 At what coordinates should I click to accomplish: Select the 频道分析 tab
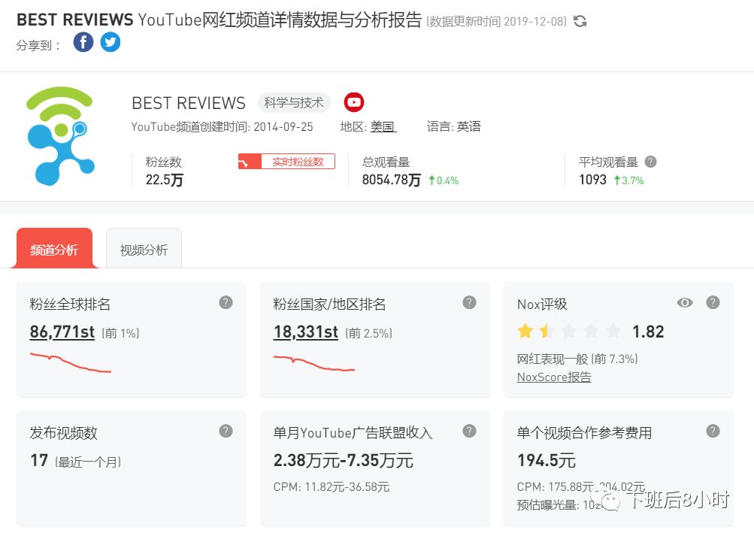point(53,248)
